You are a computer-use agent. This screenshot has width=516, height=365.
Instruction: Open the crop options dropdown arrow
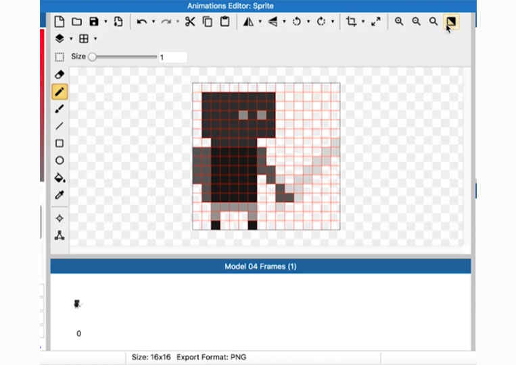pyautogui.click(x=363, y=22)
